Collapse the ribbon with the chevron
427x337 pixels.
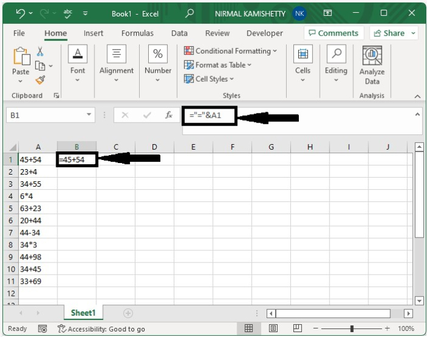[417, 96]
